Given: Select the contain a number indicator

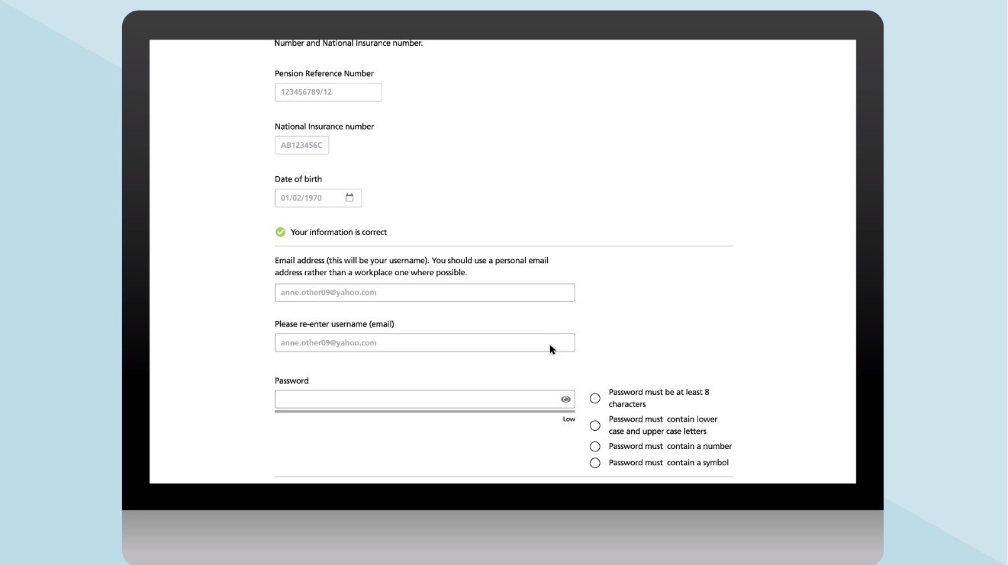Looking at the screenshot, I should [x=595, y=447].
